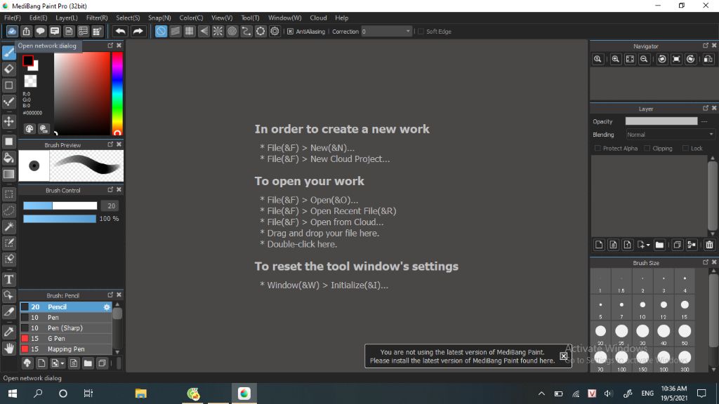The height and width of the screenshot is (404, 719).
Task: Open Windows Start menu
Action: click(13, 393)
